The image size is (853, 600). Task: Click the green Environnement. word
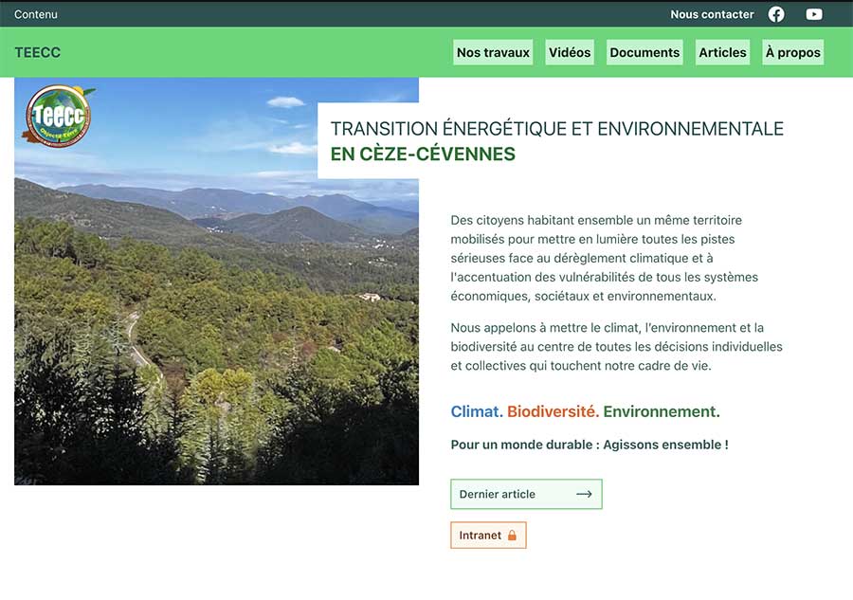coord(662,411)
